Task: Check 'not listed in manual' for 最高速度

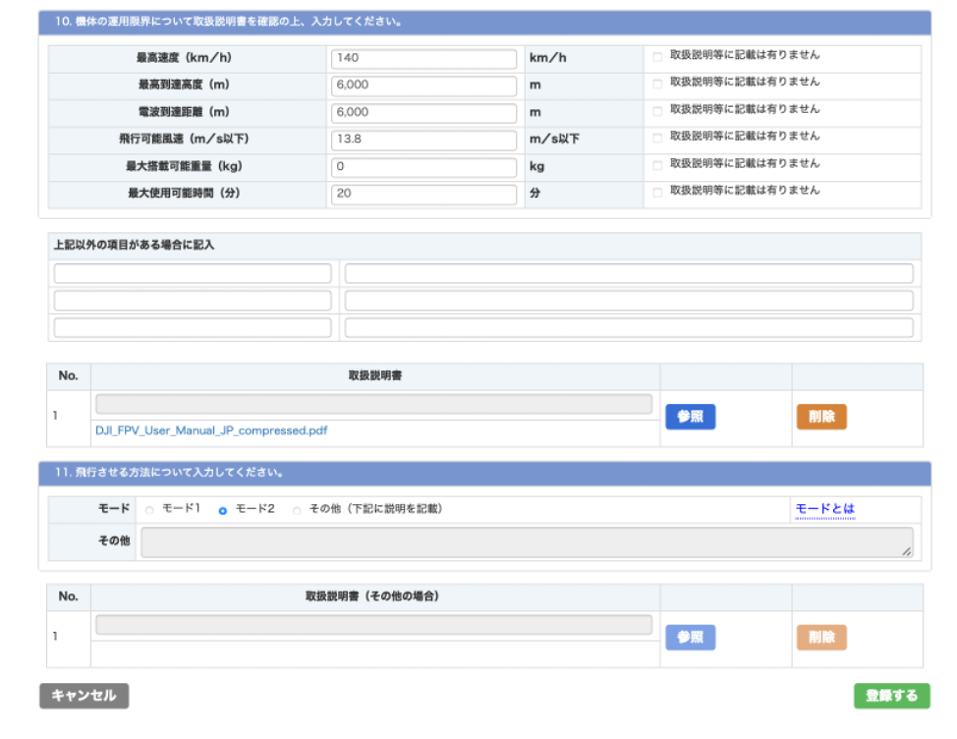Action: (x=657, y=57)
